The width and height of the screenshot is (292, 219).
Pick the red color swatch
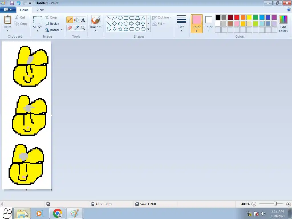pos(237,17)
